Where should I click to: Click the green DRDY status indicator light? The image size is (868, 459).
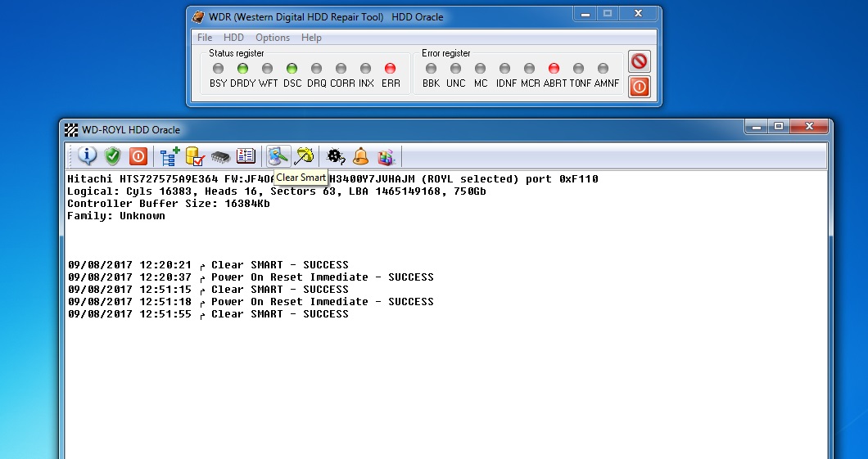point(242,69)
